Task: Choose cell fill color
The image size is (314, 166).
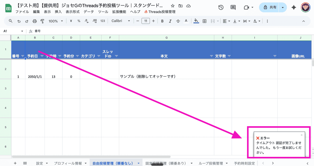Action: (x=196, y=21)
